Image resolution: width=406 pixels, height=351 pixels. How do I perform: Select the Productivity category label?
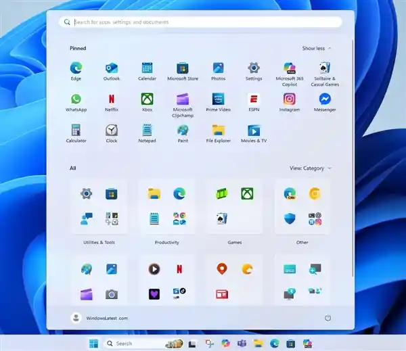pos(167,243)
